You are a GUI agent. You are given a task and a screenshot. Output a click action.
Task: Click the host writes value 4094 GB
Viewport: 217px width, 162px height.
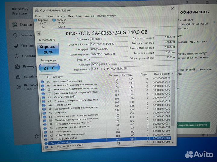(x=165, y=42)
